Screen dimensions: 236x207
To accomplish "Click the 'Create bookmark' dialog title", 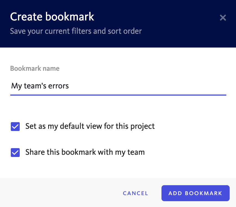I will 52,17.
